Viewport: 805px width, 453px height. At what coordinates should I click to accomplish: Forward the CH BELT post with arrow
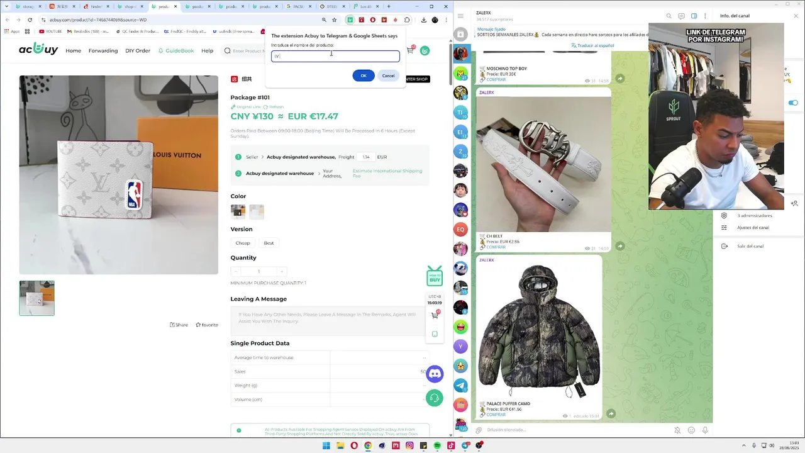pyautogui.click(x=620, y=246)
